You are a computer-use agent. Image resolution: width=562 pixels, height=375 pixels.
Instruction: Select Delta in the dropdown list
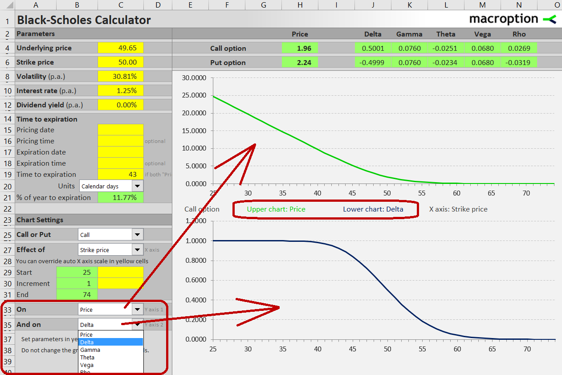(111, 342)
